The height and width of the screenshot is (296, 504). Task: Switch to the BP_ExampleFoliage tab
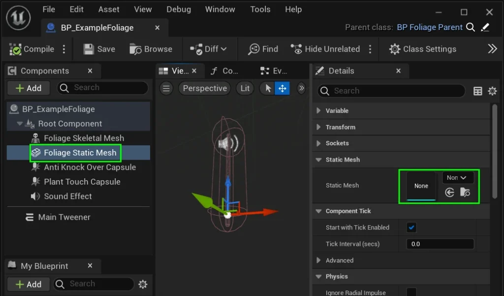(97, 28)
